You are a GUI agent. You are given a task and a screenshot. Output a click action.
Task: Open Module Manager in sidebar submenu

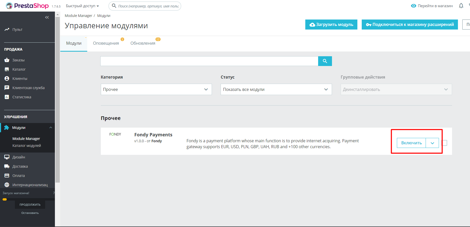point(26,139)
